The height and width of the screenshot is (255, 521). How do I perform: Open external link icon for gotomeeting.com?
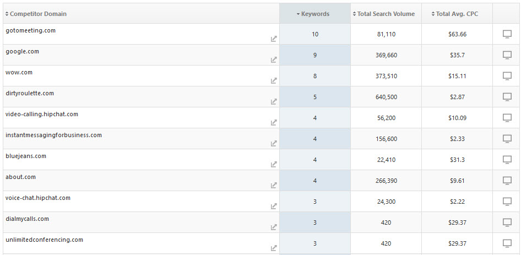point(274,39)
